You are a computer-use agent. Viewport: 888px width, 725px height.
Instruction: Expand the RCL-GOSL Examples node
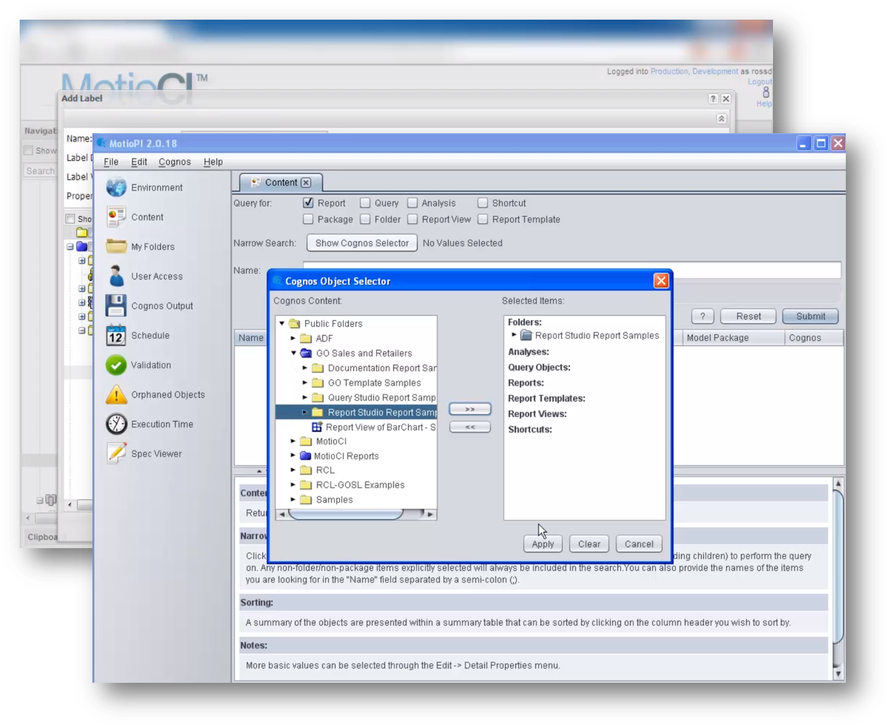coord(293,485)
